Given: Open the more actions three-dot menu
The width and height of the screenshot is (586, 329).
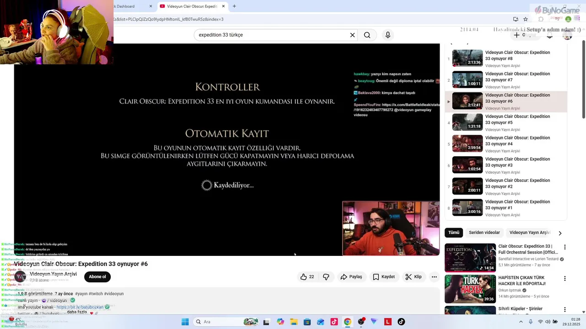Looking at the screenshot, I should tap(434, 277).
